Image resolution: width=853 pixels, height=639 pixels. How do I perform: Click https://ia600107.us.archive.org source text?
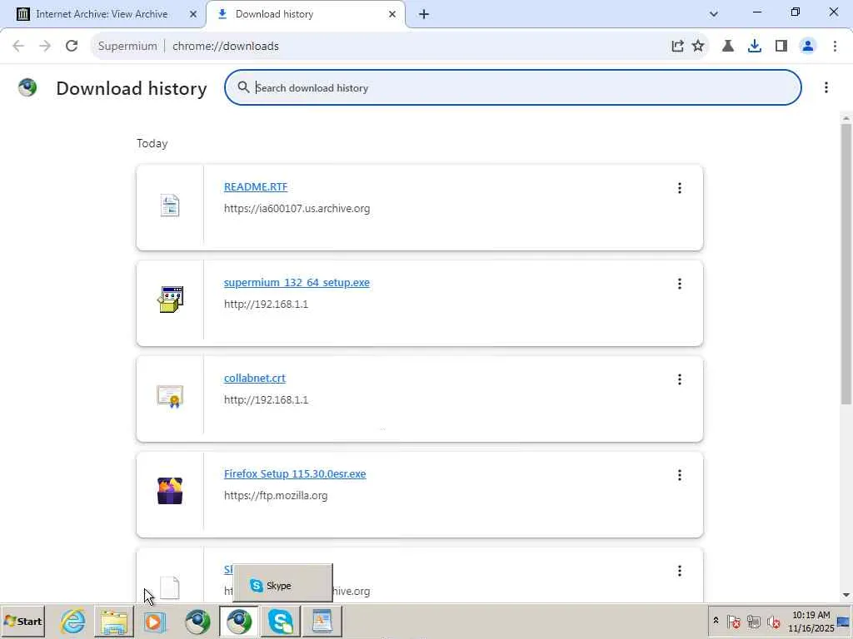tap(297, 208)
